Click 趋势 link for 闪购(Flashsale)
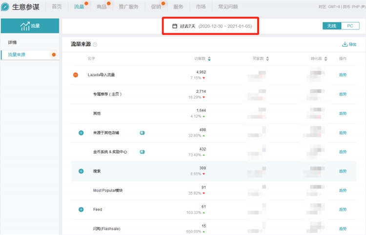 click(343, 229)
